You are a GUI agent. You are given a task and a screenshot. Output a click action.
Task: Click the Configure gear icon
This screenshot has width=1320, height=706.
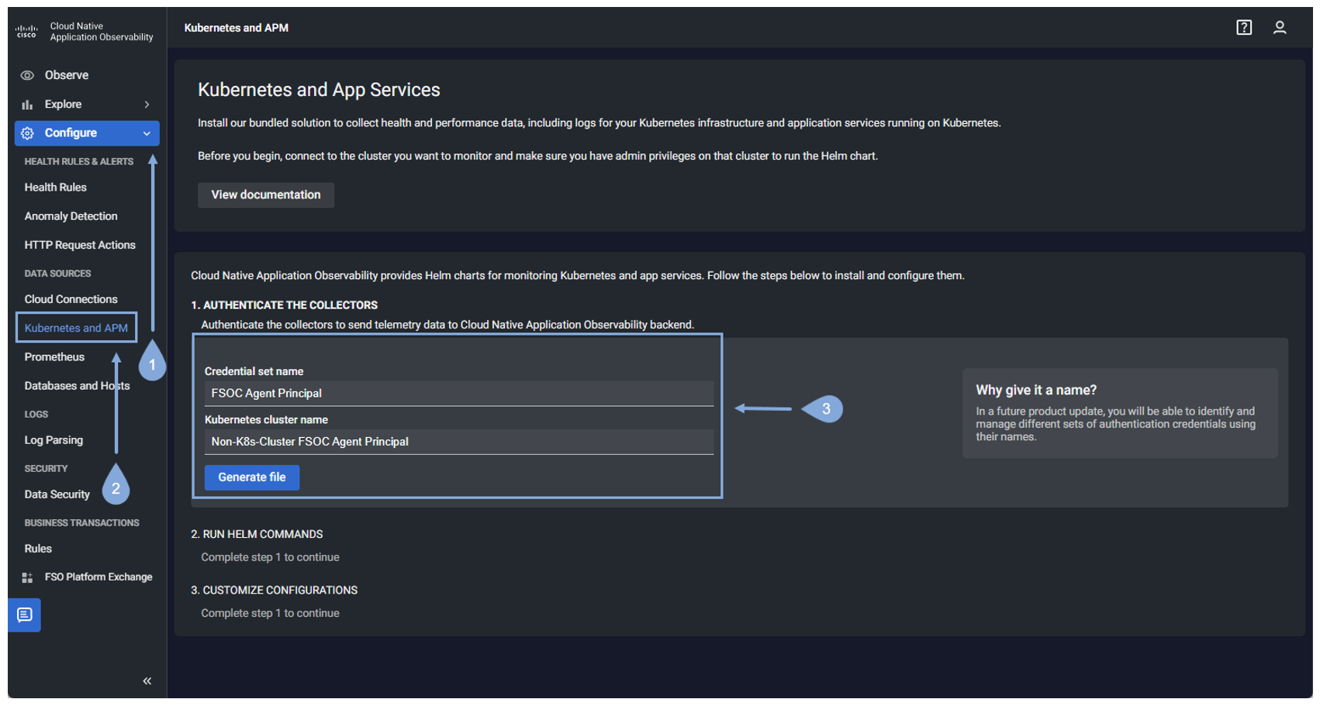click(27, 133)
